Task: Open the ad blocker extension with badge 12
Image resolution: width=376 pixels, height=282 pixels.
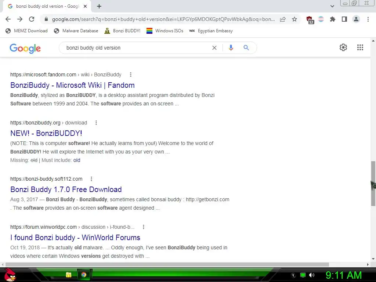Action: pyautogui.click(x=310, y=20)
